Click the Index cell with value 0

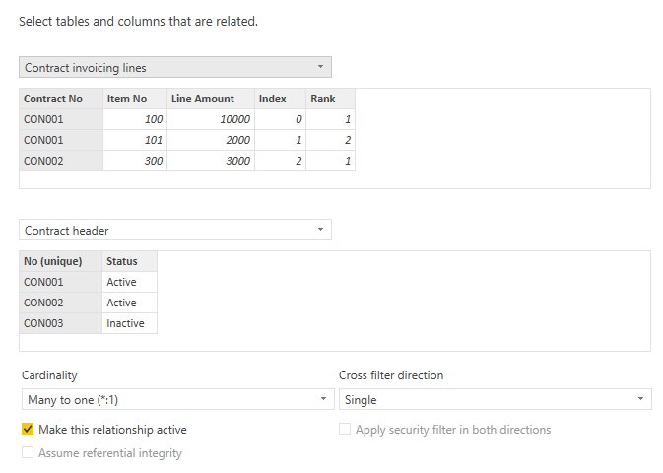coord(280,119)
